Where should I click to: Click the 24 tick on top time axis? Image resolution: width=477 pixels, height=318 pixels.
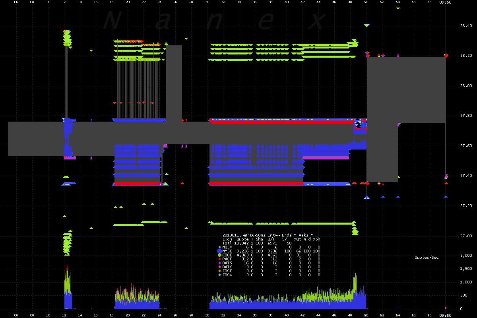click(159, 2)
